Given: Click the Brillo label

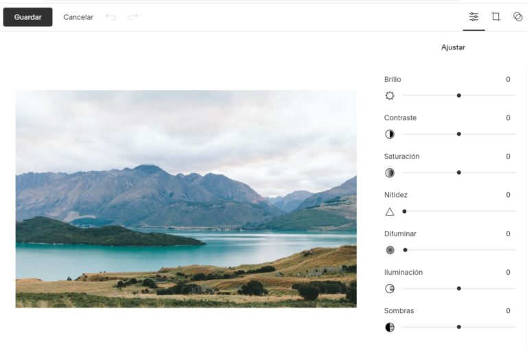Looking at the screenshot, I should 393,80.
